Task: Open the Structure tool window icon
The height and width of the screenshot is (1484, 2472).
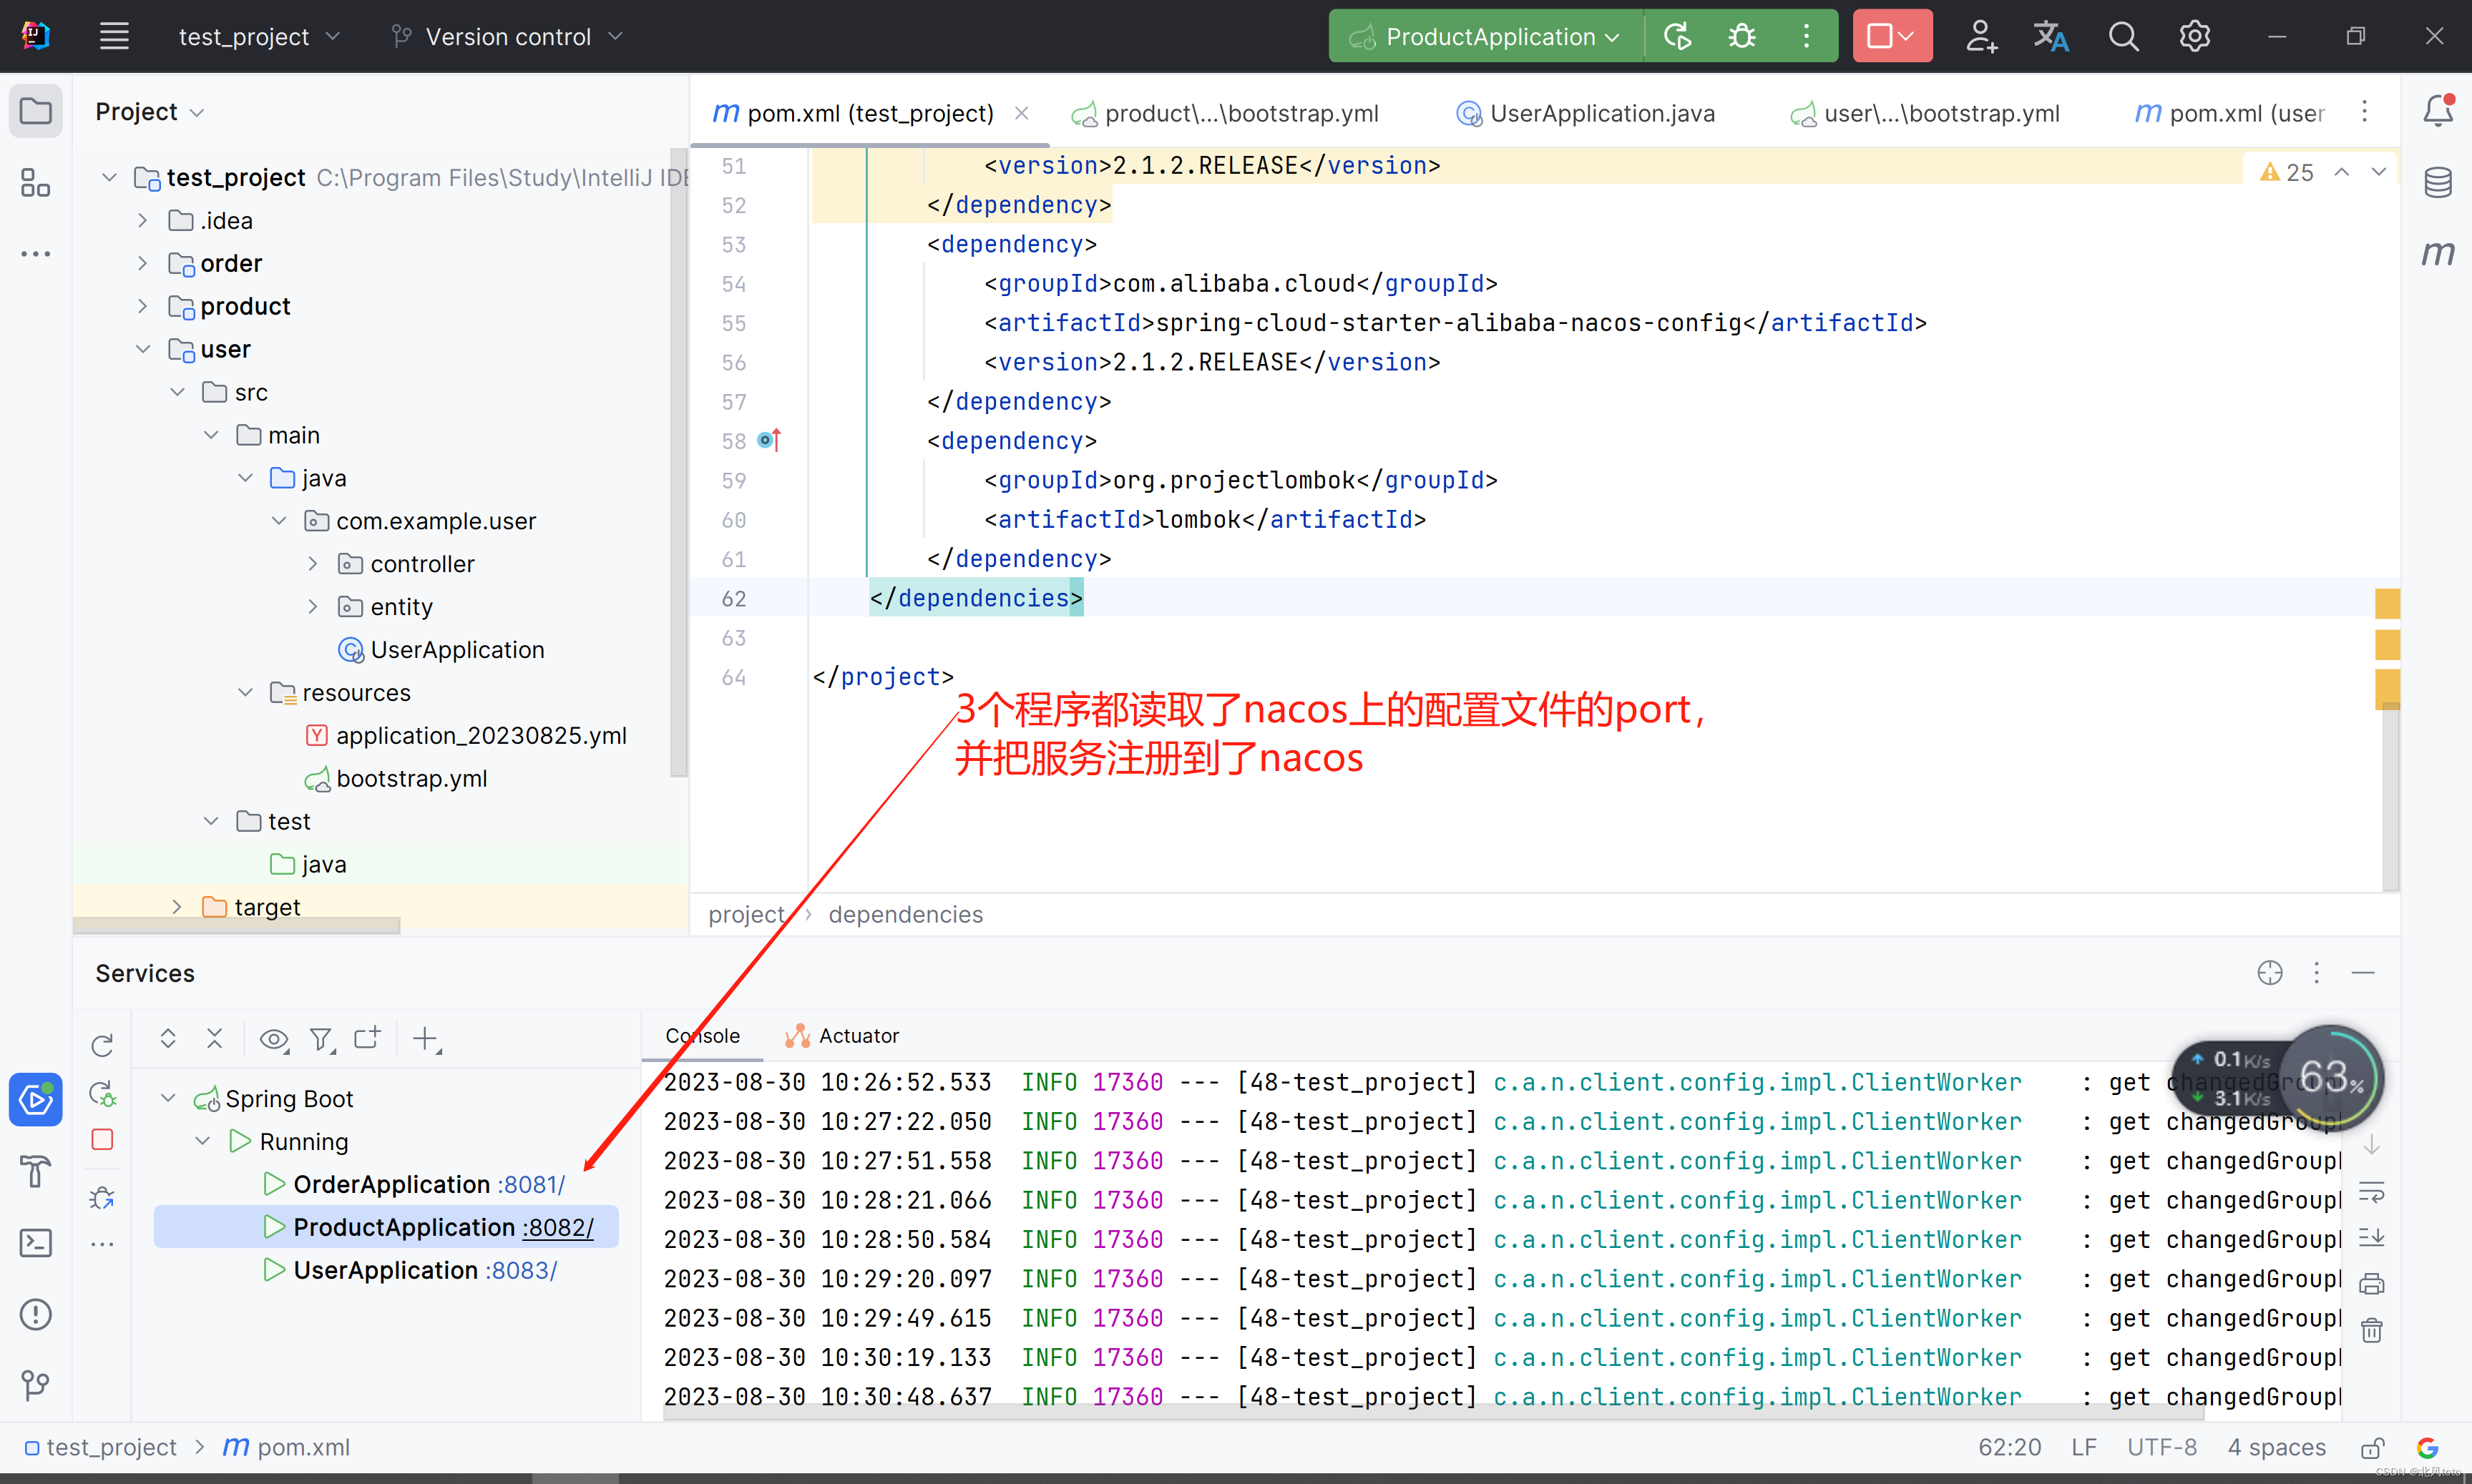Action: pyautogui.click(x=36, y=183)
